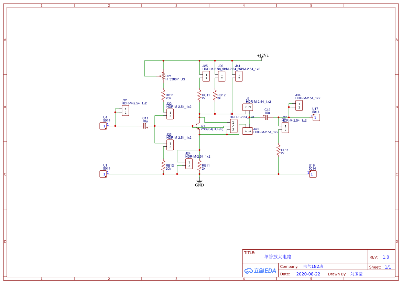Click the 'J34' designator text
402x284 pixels.
pyautogui.click(x=298, y=95)
